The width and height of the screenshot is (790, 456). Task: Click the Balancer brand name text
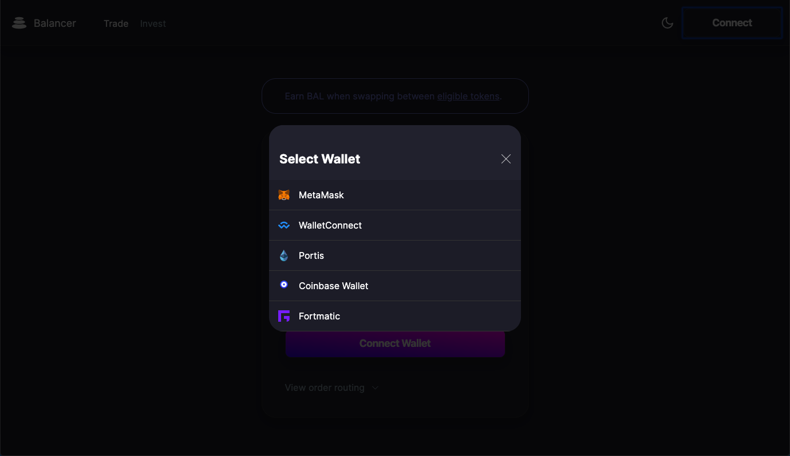point(55,23)
